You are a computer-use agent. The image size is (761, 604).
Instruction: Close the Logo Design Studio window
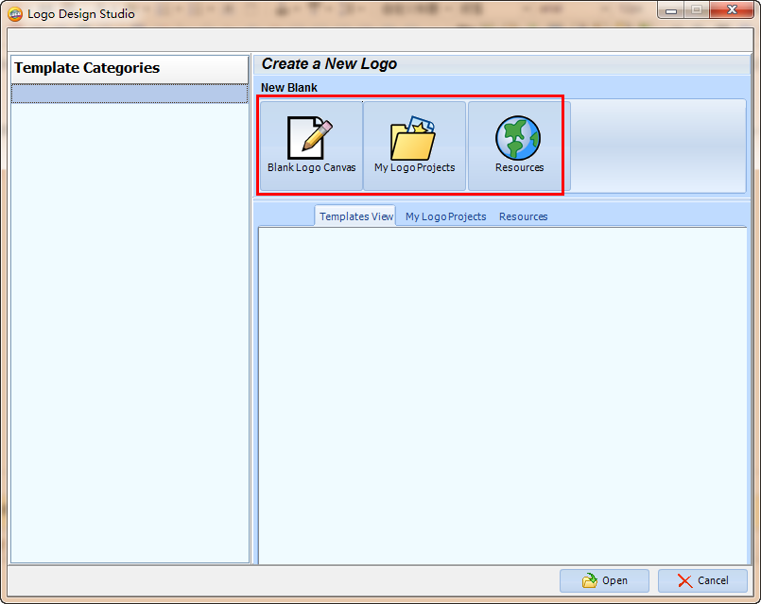click(732, 9)
